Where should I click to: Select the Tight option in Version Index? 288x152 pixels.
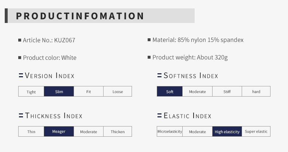coord(31,91)
